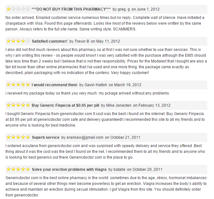The width and height of the screenshot is (214, 199).
Task: Click reviewer name Gavin Hattoh
Action: click(x=96, y=85)
